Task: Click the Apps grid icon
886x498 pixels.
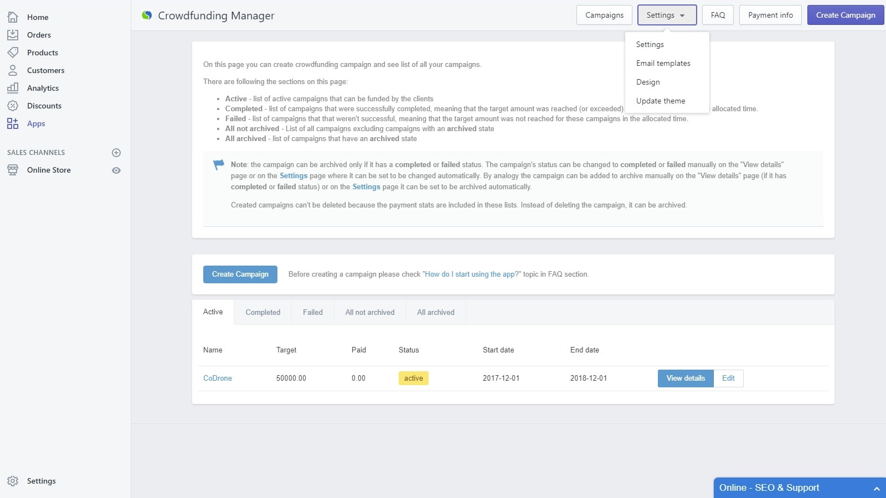Action: (x=13, y=123)
